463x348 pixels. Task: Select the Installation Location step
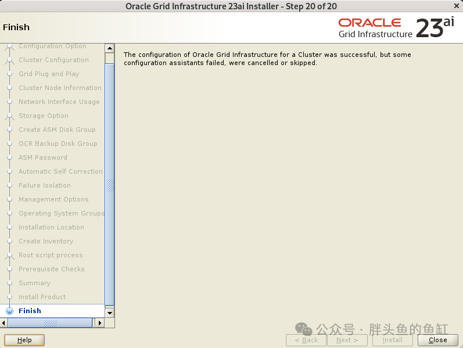(51, 227)
